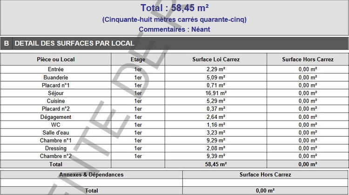The image size is (349, 195).
Task: Click the Annexes & Dépendances header
Action: (x=91, y=175)
